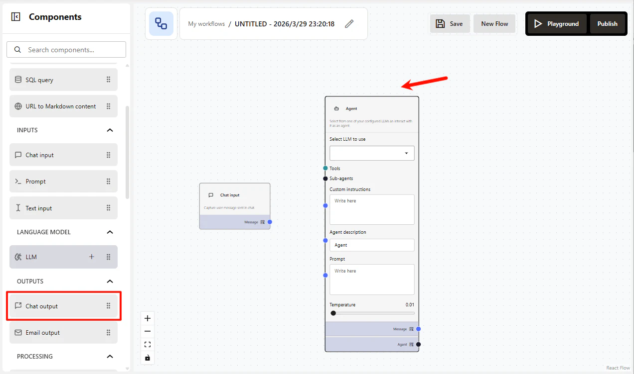Collapse the Components sidebar panel icon

click(x=15, y=17)
